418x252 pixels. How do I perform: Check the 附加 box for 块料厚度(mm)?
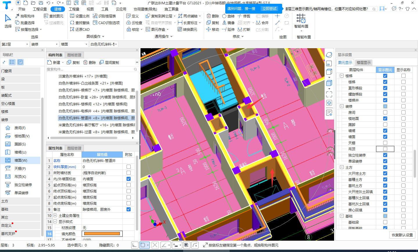point(129,167)
